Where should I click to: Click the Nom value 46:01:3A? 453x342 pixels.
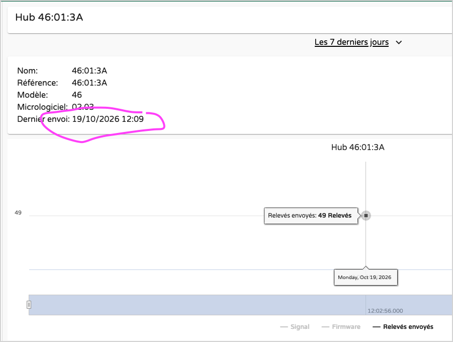pos(89,71)
